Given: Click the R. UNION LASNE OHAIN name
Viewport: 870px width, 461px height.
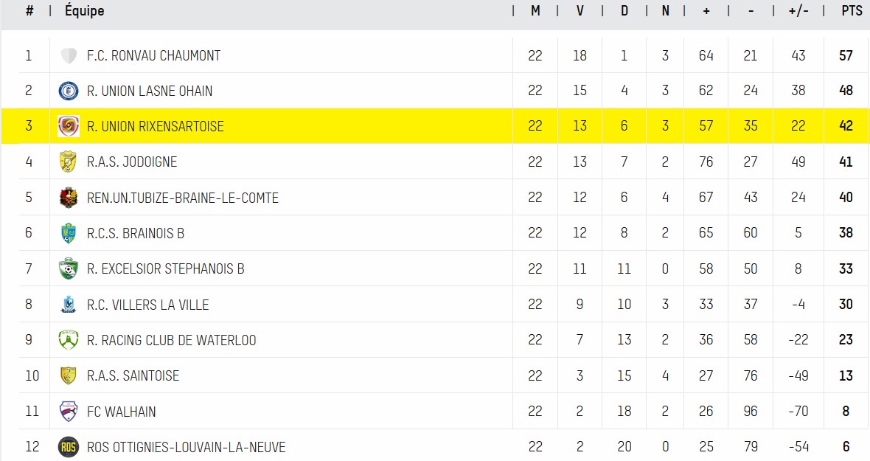Looking at the screenshot, I should point(150,91).
